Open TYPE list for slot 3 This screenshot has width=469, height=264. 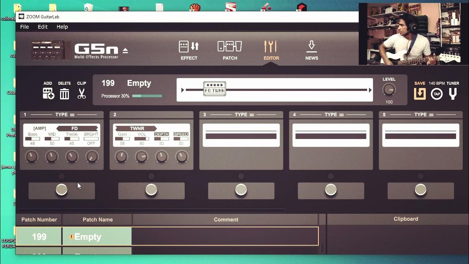click(x=244, y=115)
